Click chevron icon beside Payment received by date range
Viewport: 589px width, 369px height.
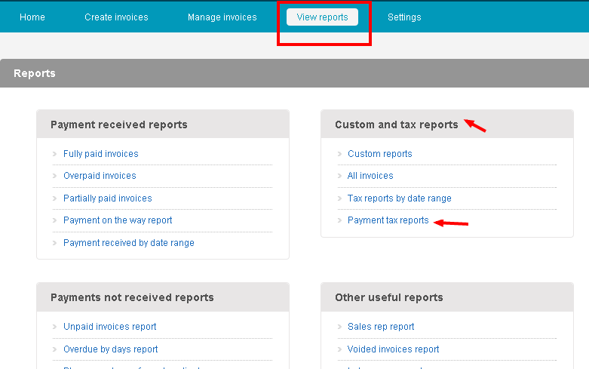54,243
